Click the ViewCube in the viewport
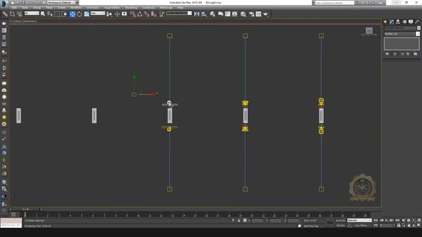 (x=369, y=31)
